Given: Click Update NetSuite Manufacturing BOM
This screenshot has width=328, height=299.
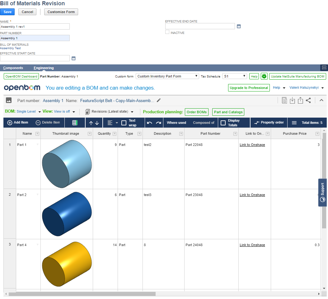Looking at the screenshot, I should [x=298, y=76].
